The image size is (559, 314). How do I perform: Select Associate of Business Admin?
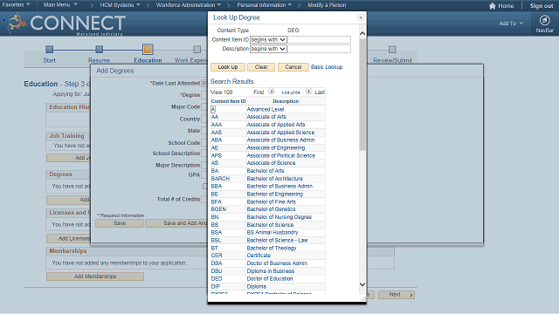point(280,140)
